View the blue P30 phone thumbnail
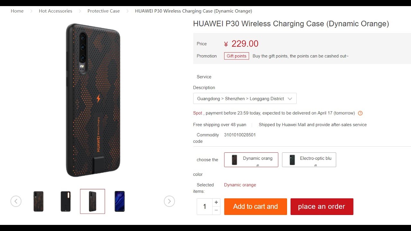This screenshot has height=231, width=411. [119, 201]
